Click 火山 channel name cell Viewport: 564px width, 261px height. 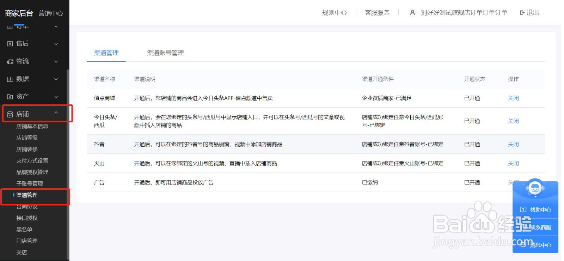click(99, 163)
